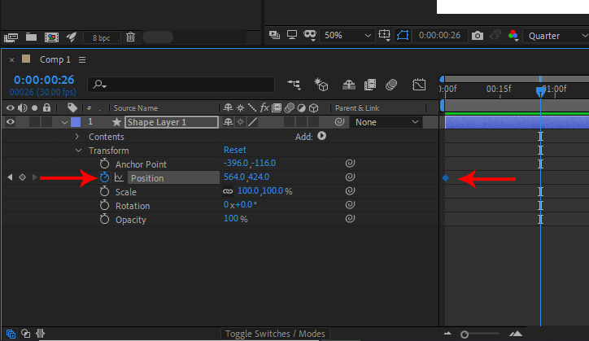Select the Comp 1 tab
This screenshot has height=341, width=589.
(x=55, y=59)
